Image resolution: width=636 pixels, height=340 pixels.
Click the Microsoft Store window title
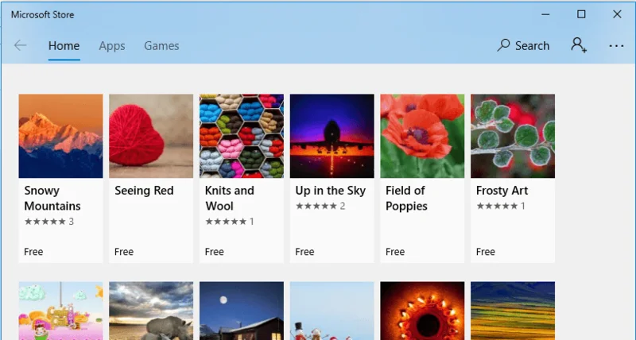tap(43, 14)
